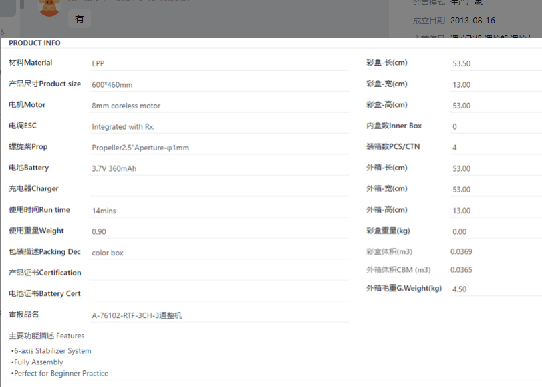The image size is (542, 387).
Task: Click the empty Charger input field
Action: (219, 189)
